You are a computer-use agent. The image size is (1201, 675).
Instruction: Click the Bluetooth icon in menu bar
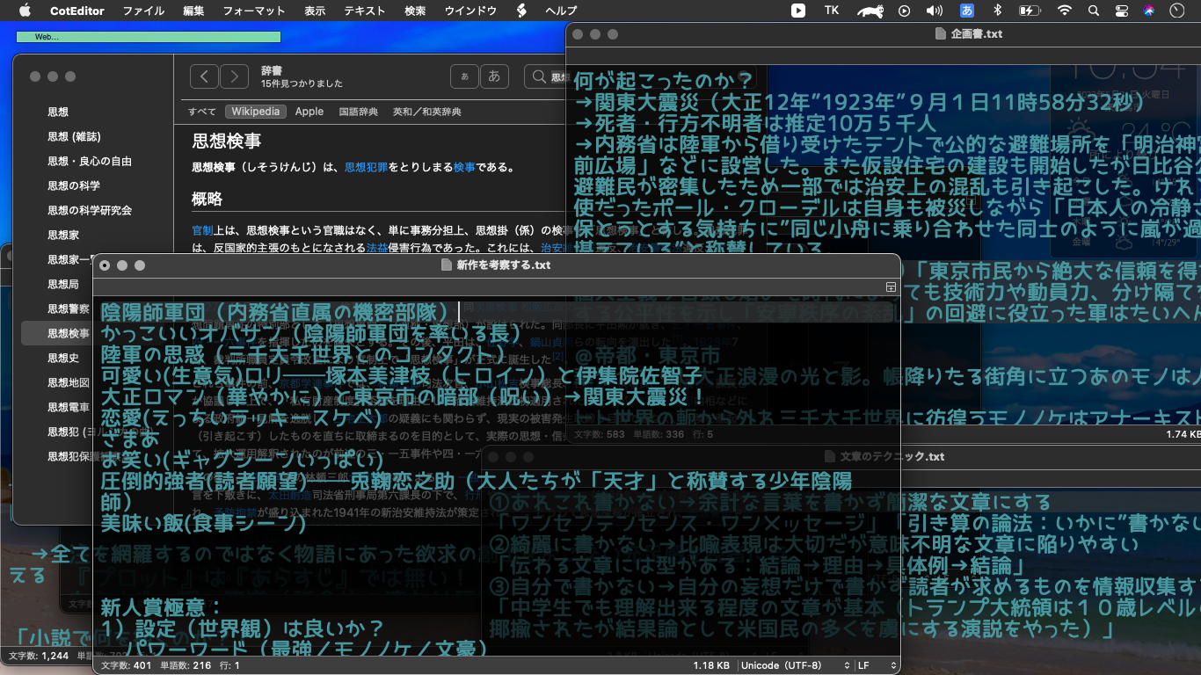coord(997,11)
